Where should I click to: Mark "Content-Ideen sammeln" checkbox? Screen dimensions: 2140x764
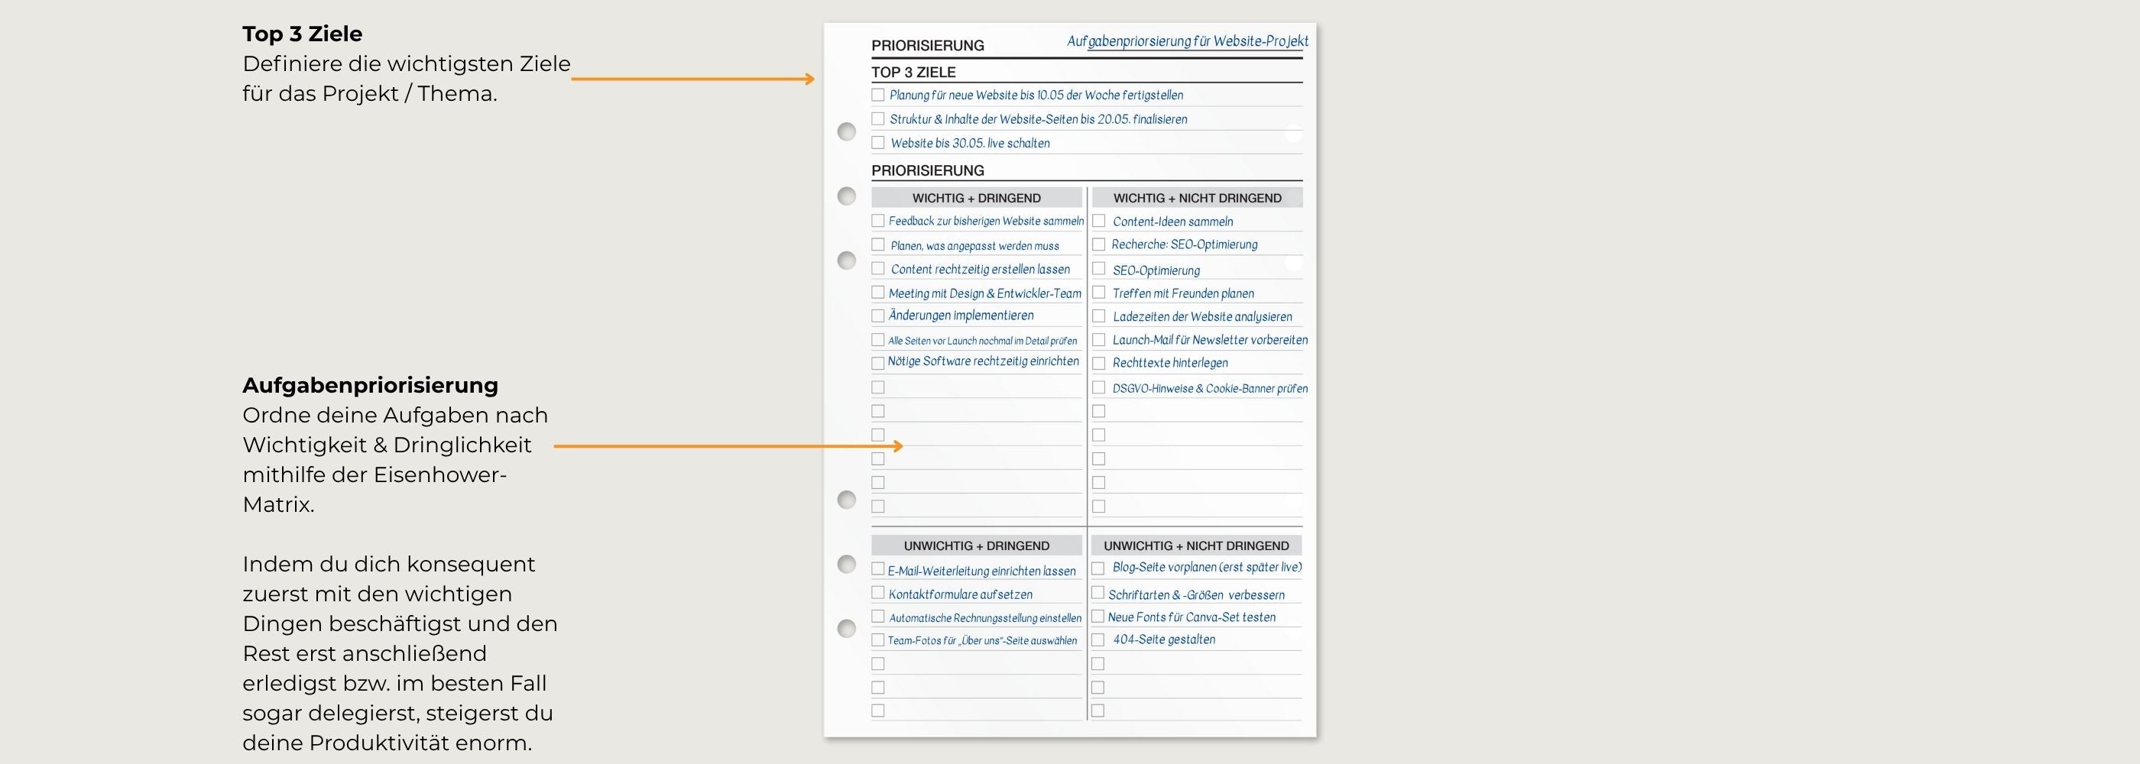(1098, 221)
